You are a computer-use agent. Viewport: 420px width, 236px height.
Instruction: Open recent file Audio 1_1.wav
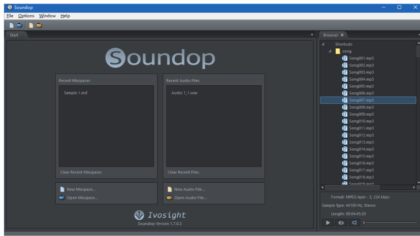click(x=184, y=93)
